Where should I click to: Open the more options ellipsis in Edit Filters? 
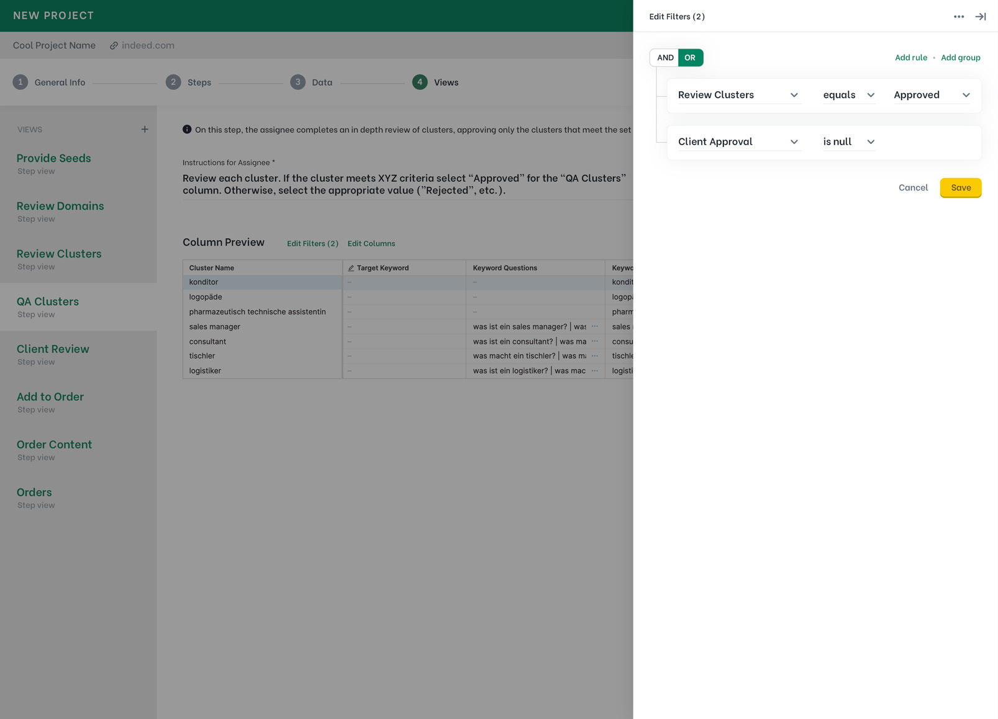click(959, 17)
